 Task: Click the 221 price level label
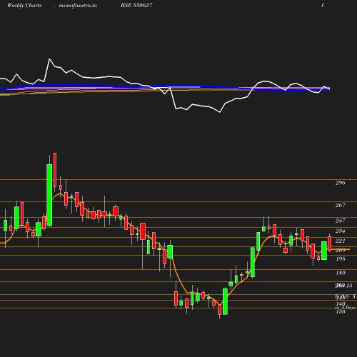pyautogui.click(x=341, y=241)
